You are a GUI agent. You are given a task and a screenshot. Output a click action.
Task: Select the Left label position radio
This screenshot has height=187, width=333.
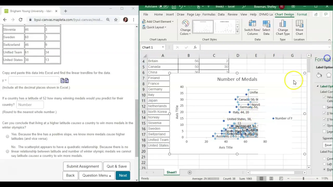pos(324,164)
